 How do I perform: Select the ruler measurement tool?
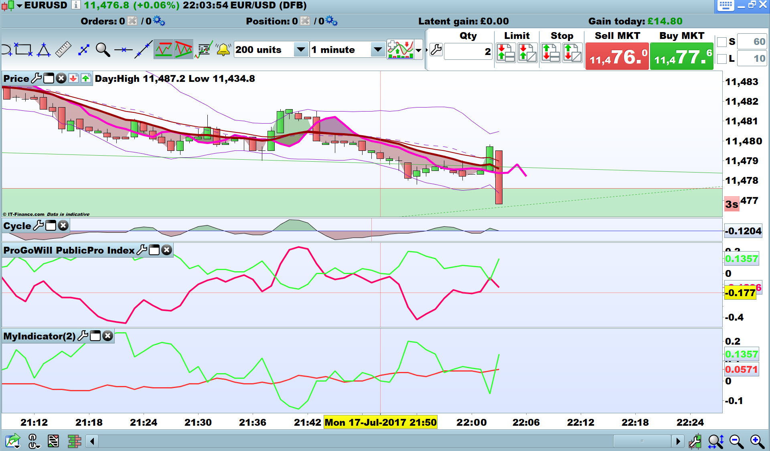(x=63, y=50)
